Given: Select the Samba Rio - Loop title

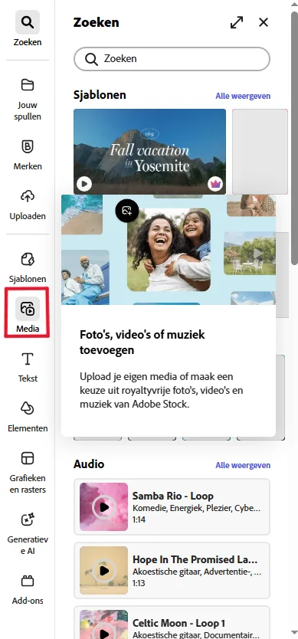Looking at the screenshot, I should [173, 496].
